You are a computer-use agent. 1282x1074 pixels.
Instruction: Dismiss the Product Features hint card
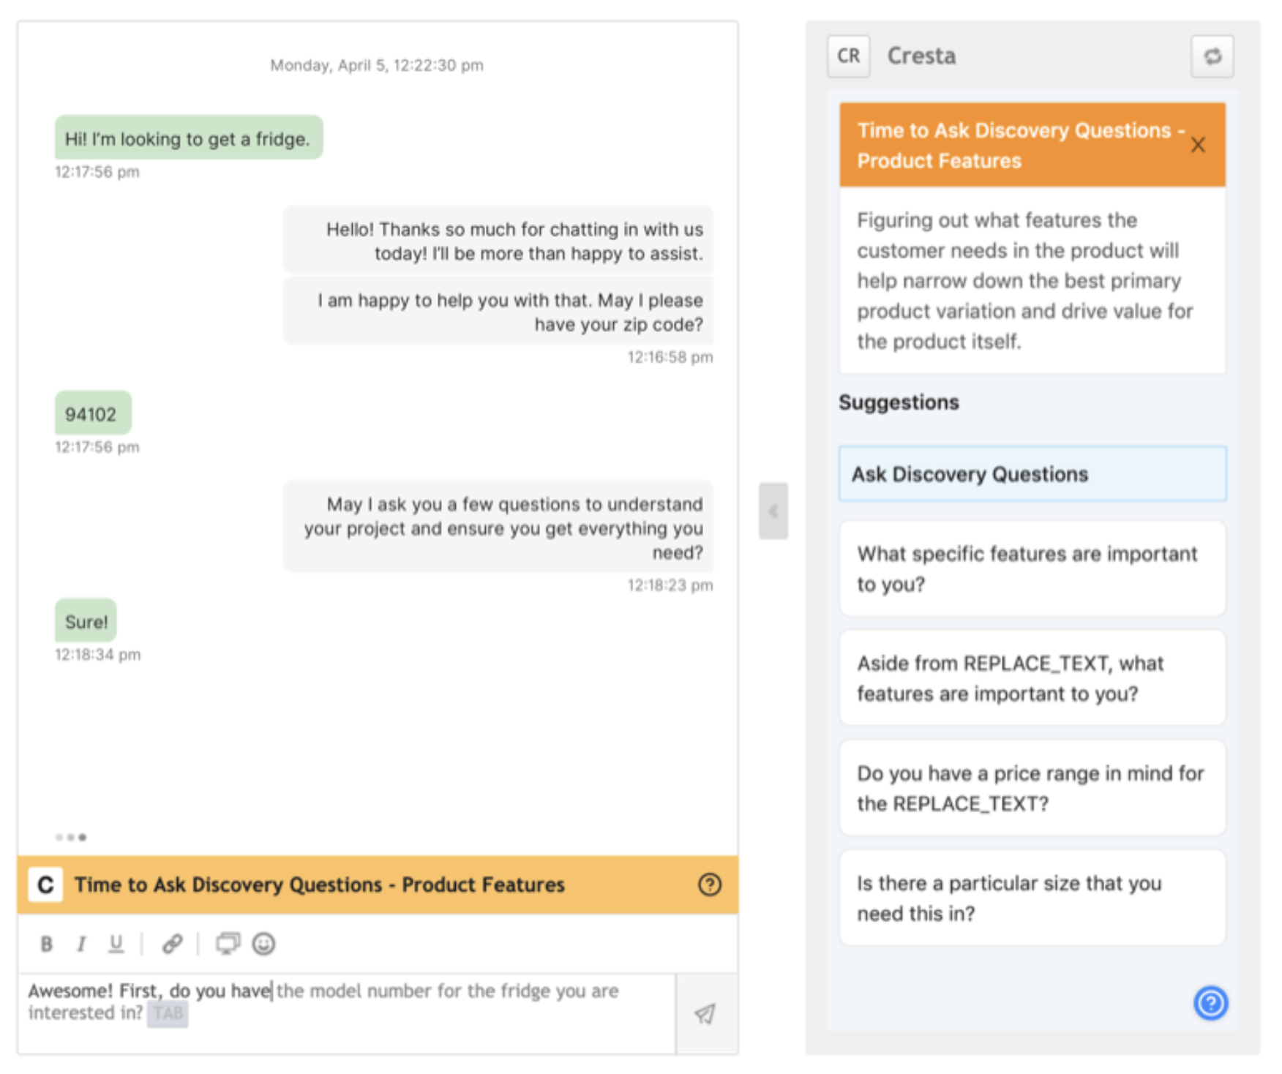point(1198,145)
